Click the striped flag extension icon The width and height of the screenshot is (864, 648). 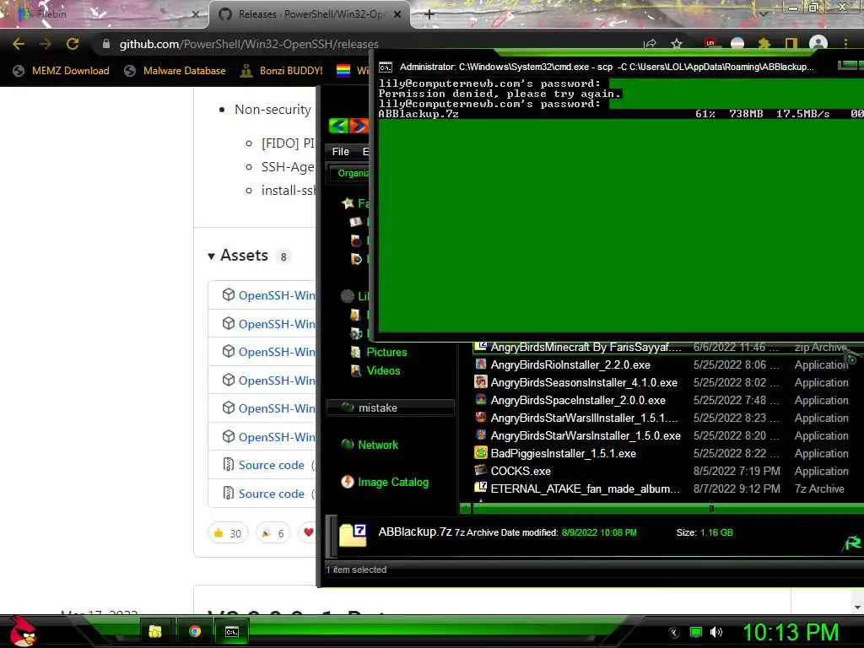[737, 44]
